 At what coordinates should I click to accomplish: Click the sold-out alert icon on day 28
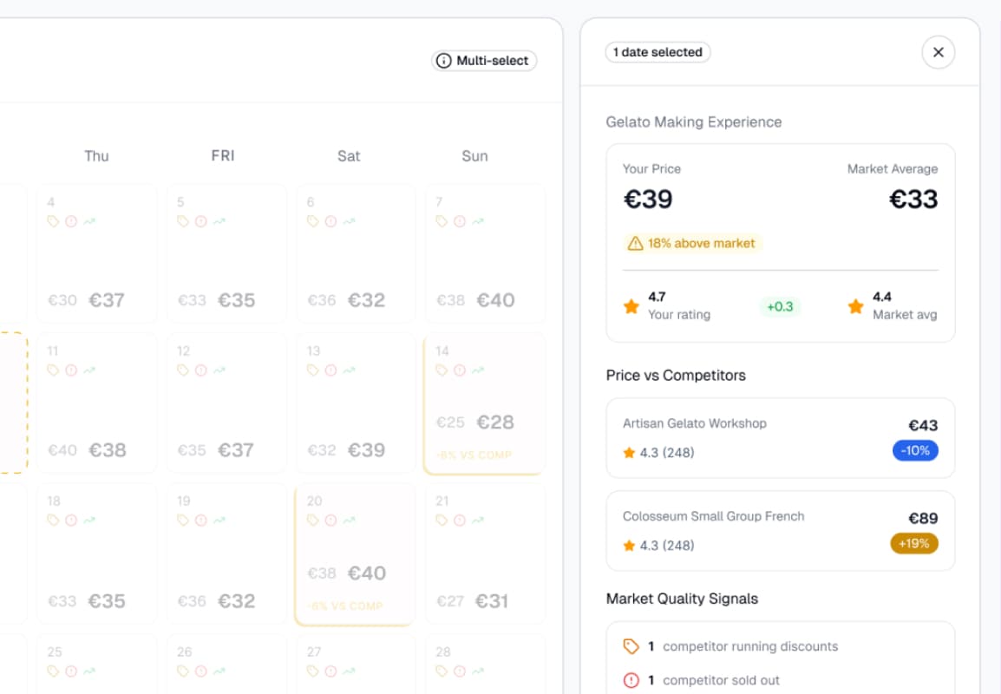(460, 671)
